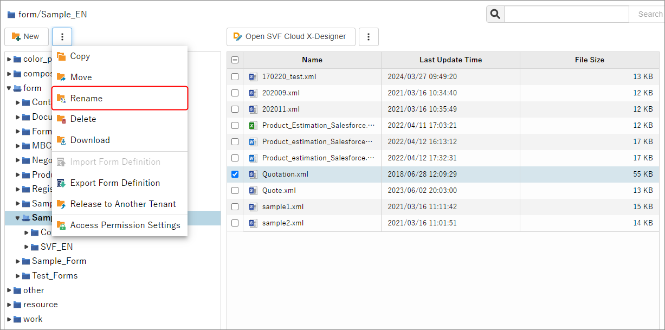The width and height of the screenshot is (665, 330).
Task: Expand the other folder in tree
Action: [x=9, y=290]
